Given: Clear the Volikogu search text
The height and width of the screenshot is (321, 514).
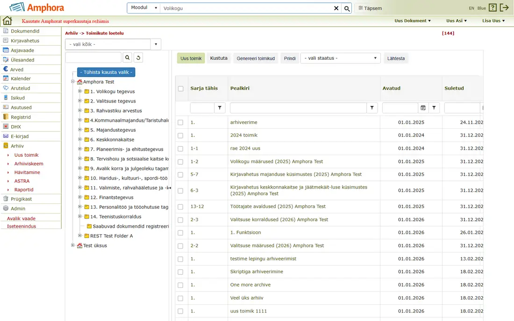Looking at the screenshot, I should 336,8.
